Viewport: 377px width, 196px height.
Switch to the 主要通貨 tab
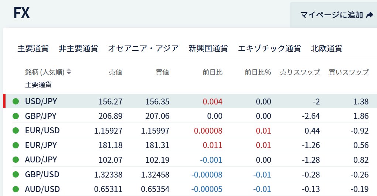33,48
